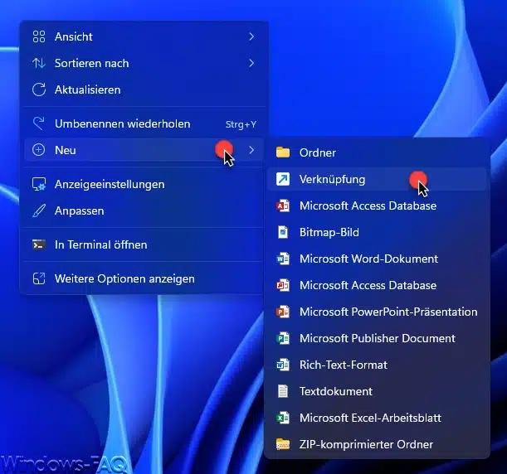Click the terminal icon in menu

39,244
